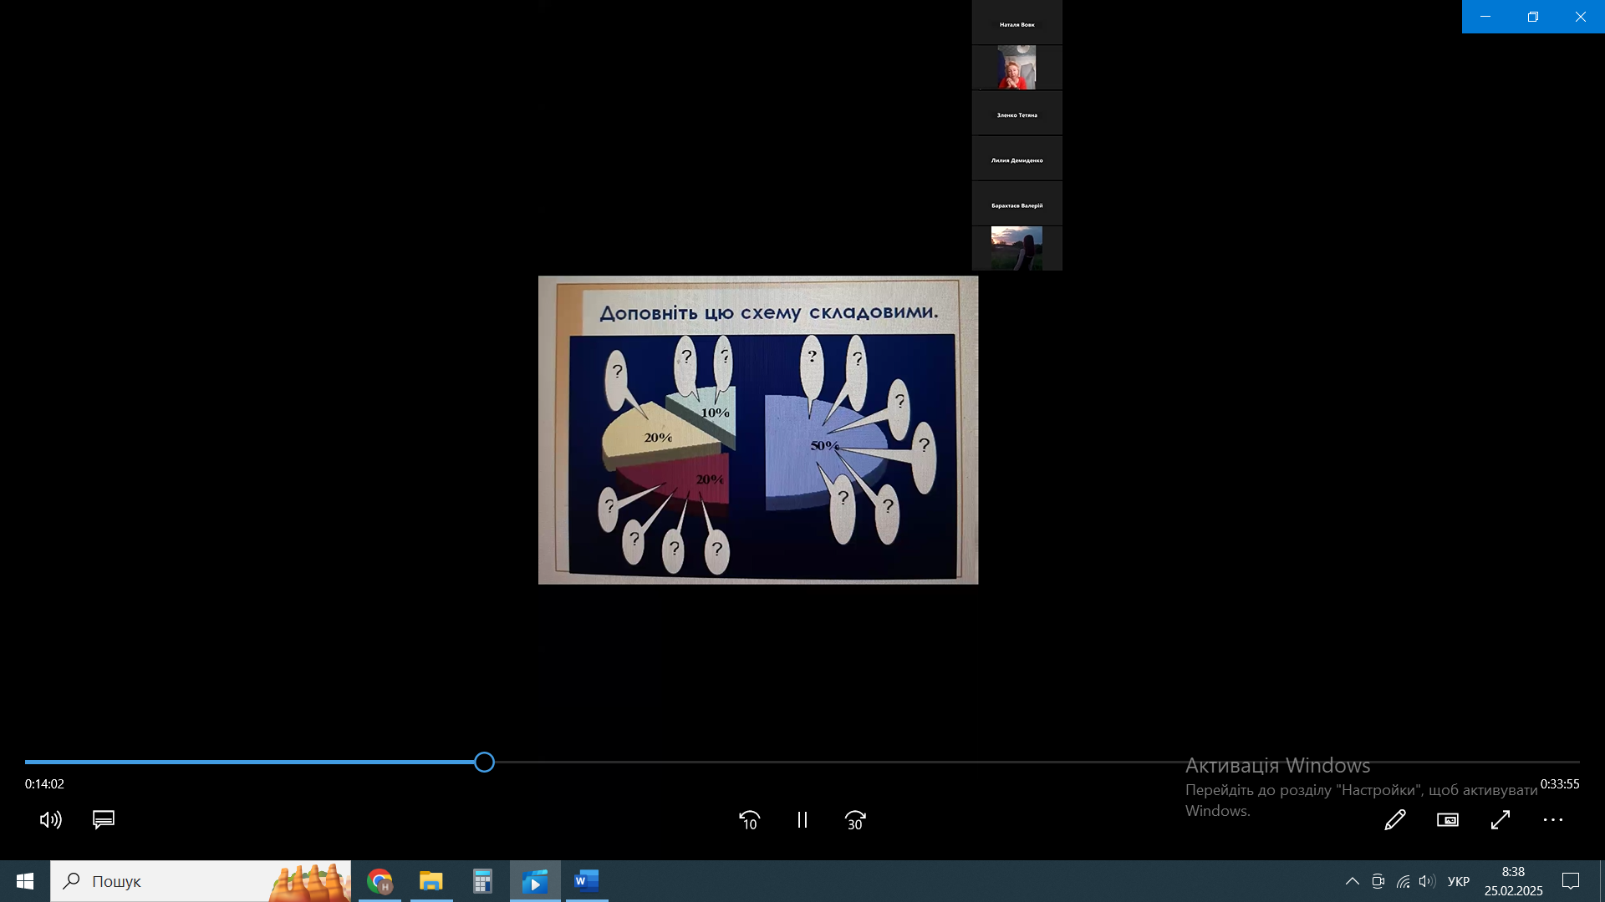Open the more options ellipsis menu
The image size is (1605, 902).
coord(1553,820)
